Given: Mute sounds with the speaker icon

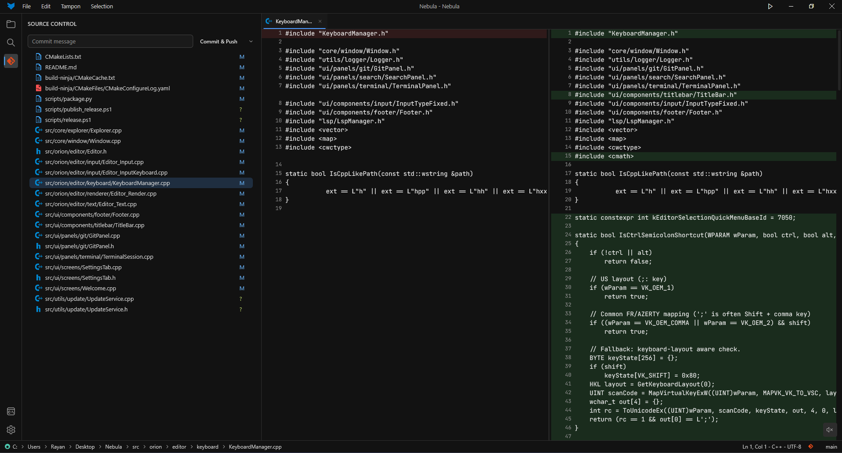Looking at the screenshot, I should pyautogui.click(x=829, y=430).
